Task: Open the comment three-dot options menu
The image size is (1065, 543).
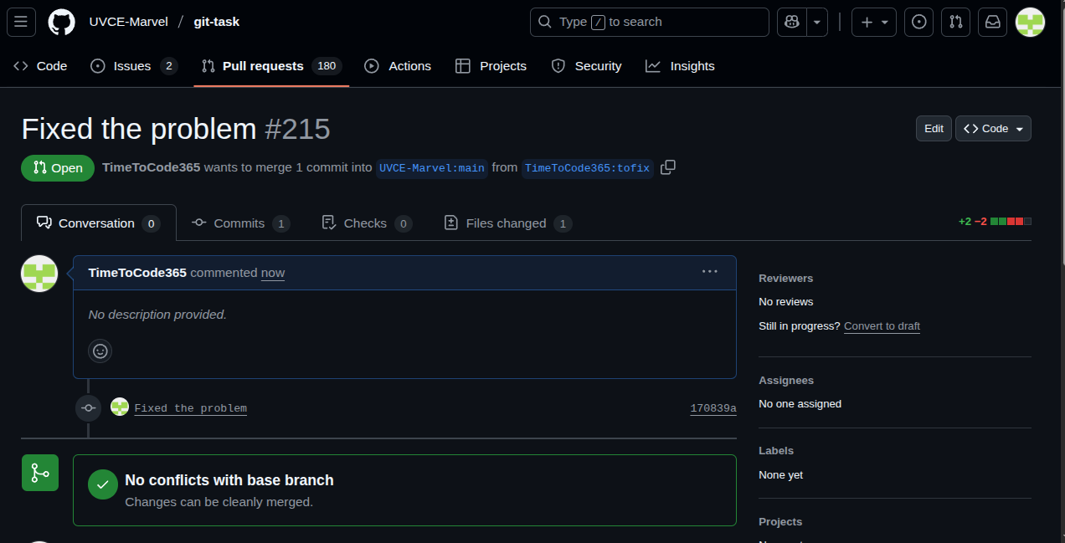Action: coord(710,271)
